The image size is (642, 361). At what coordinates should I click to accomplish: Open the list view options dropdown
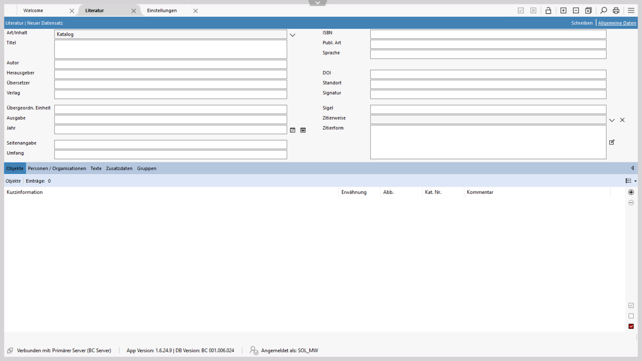(631, 181)
